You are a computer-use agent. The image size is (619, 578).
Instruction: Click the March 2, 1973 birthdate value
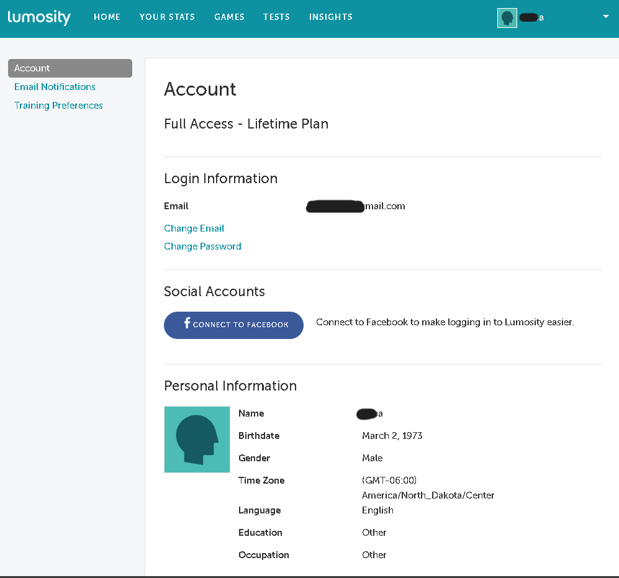pos(392,436)
